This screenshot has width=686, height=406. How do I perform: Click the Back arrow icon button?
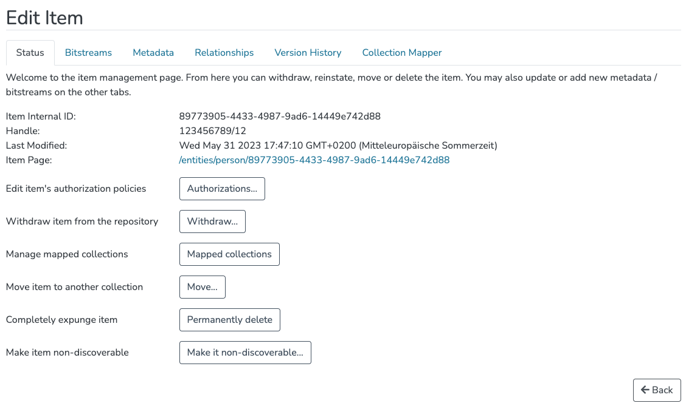tap(646, 390)
